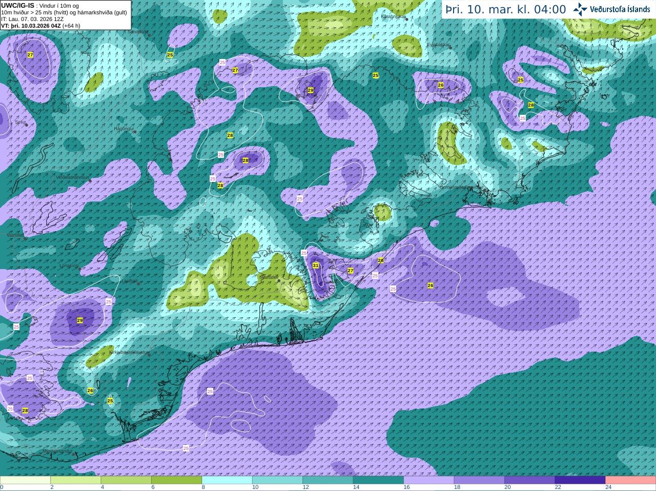Pick the 4–6 m/s green legend swatch
656x491 pixels.
click(126, 480)
